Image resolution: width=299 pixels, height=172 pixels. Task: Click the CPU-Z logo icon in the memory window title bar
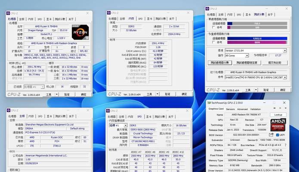pyautogui.click(x=109, y=13)
